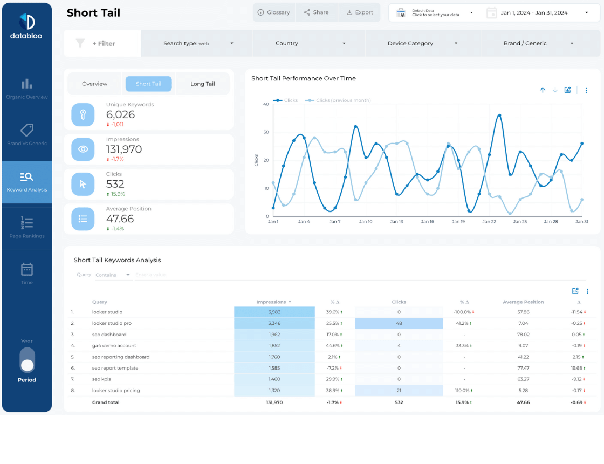Go to Brand Vs Generic tag icon

click(x=27, y=130)
